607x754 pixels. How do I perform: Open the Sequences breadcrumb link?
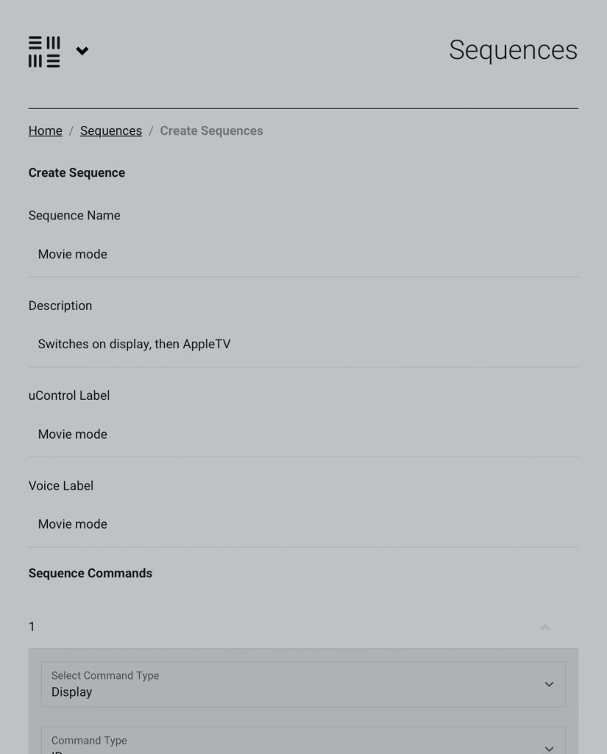[111, 131]
